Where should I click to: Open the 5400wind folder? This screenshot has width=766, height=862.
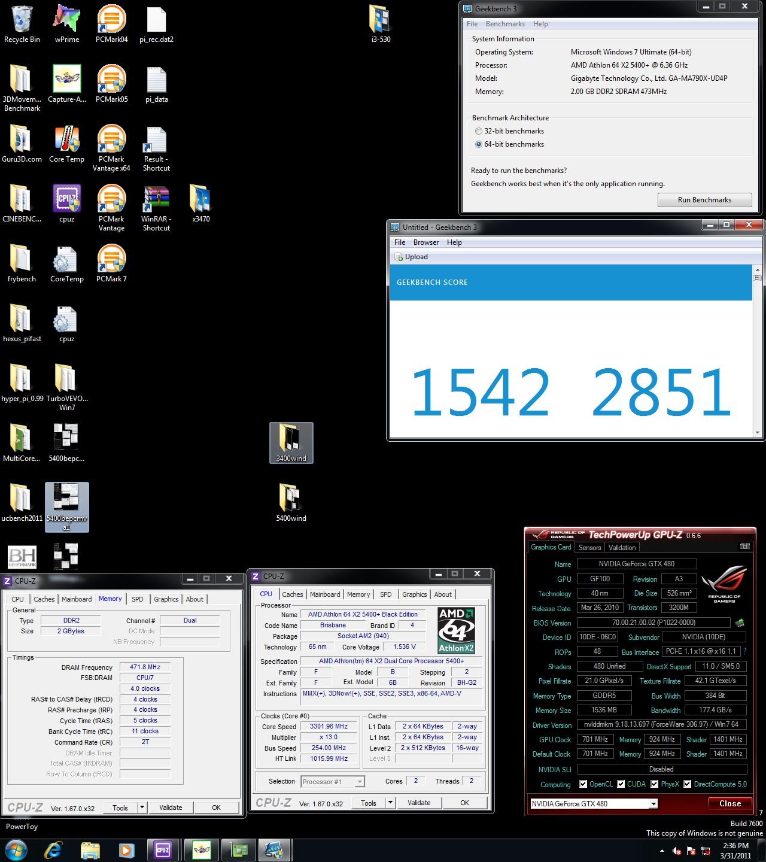tap(291, 503)
